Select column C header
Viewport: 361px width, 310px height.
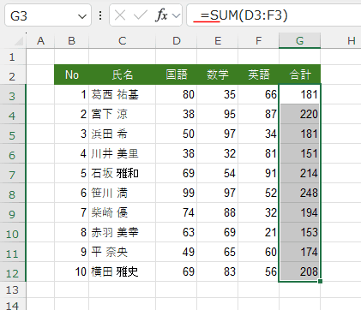point(123,41)
